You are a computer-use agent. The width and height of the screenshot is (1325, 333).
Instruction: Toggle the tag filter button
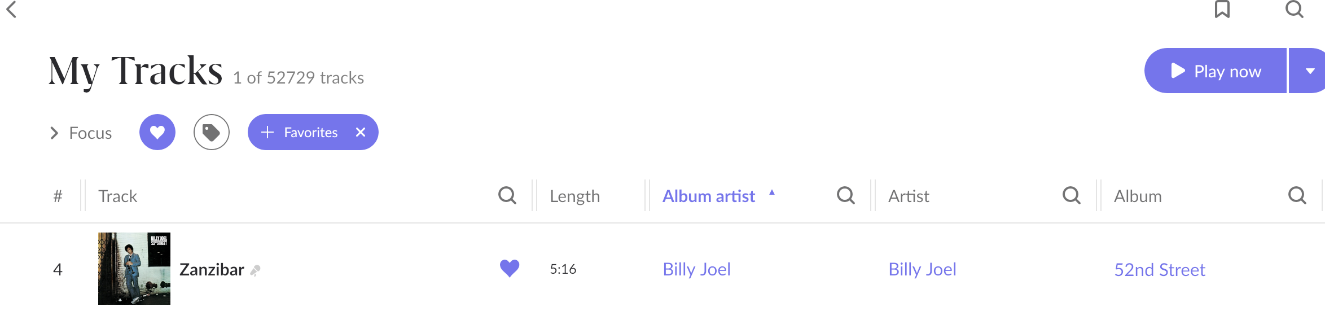tap(212, 133)
